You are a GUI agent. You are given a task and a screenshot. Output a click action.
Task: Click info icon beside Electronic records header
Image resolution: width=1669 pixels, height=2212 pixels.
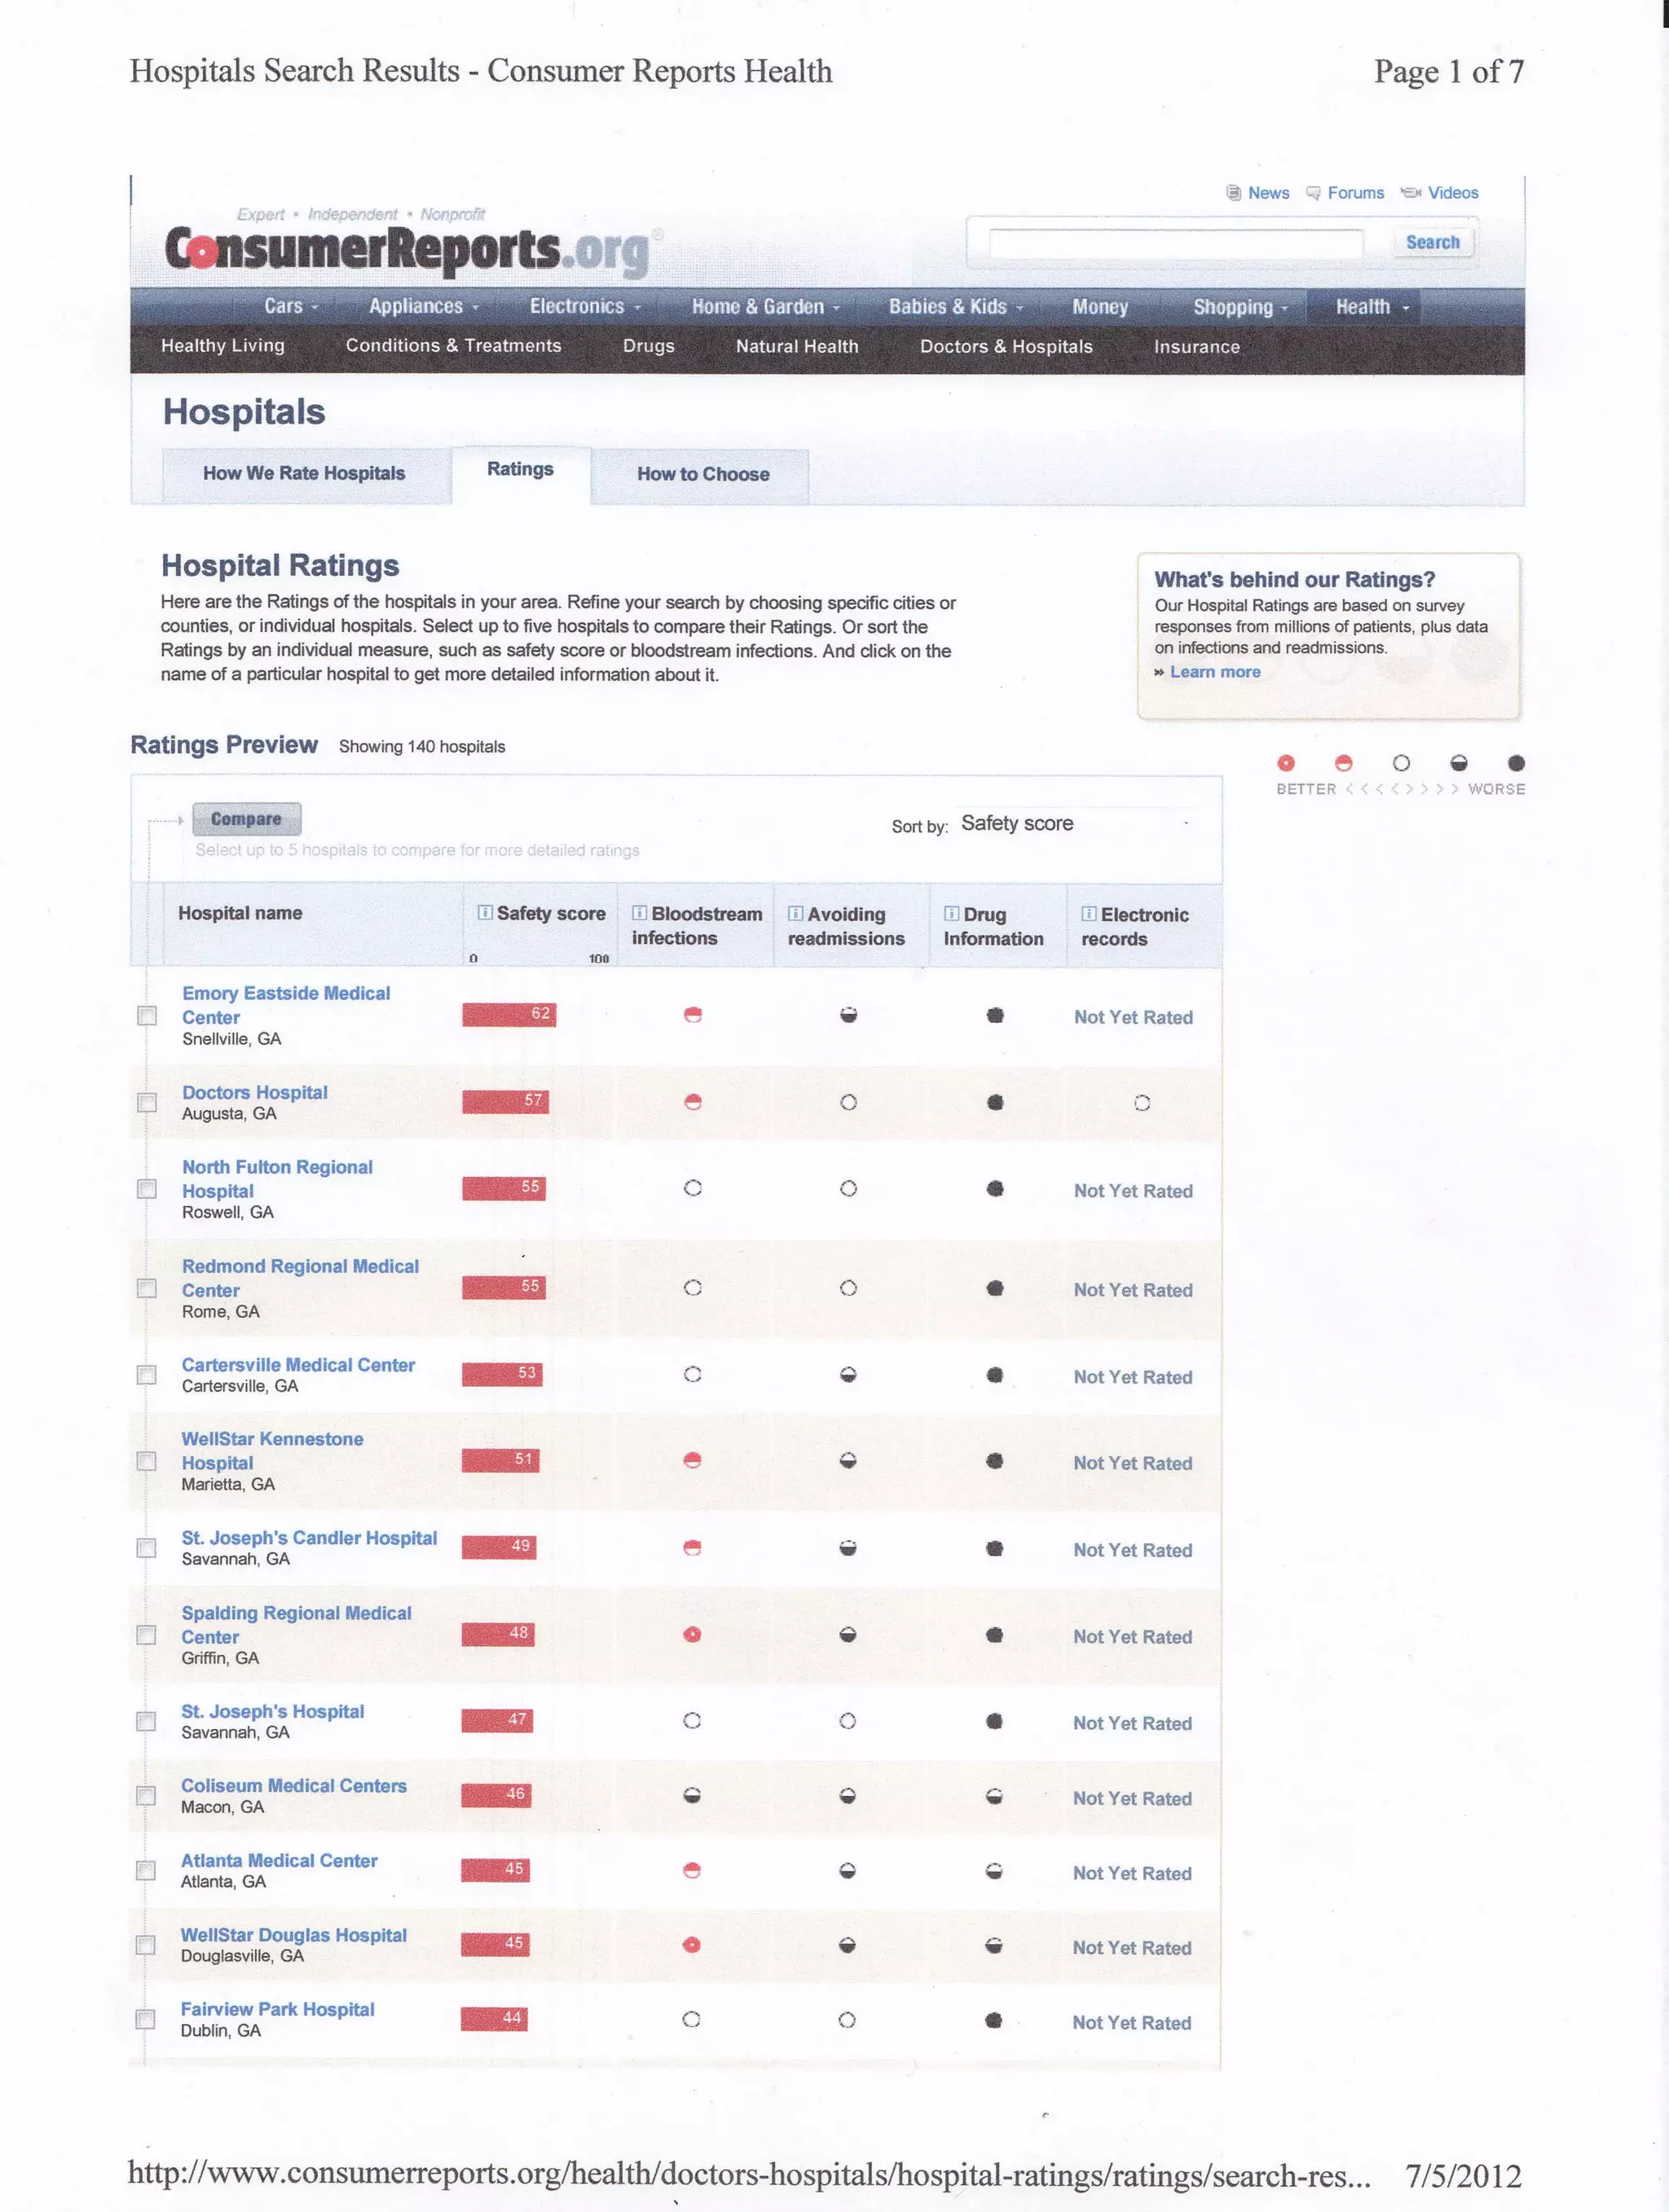(x=1089, y=914)
